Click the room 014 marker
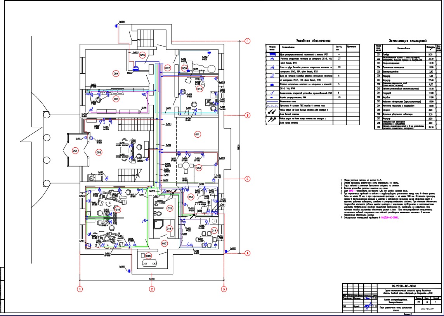 click(x=214, y=231)
